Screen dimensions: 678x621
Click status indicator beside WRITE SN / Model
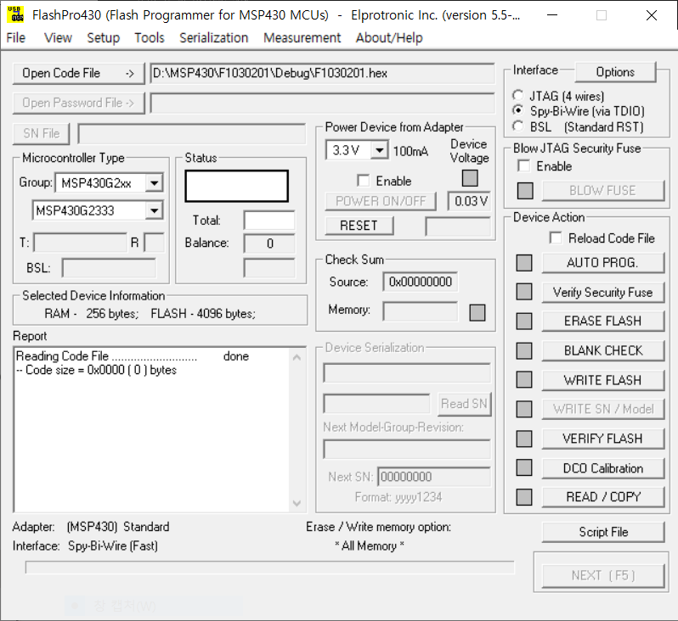tap(524, 409)
